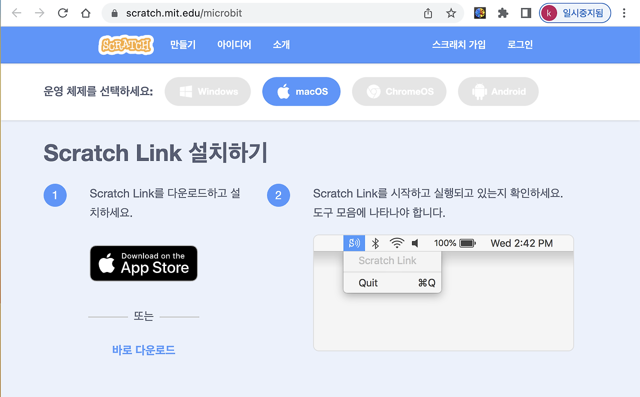
Task: Click 로그인 to sign in
Action: [520, 44]
